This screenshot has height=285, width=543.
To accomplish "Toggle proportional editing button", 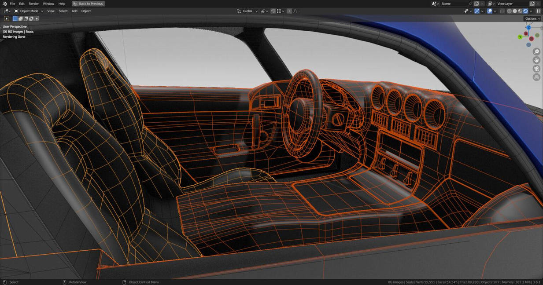I will tap(289, 11).
